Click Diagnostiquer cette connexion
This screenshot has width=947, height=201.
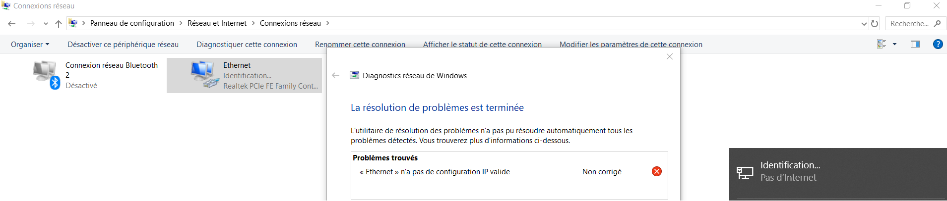click(247, 45)
